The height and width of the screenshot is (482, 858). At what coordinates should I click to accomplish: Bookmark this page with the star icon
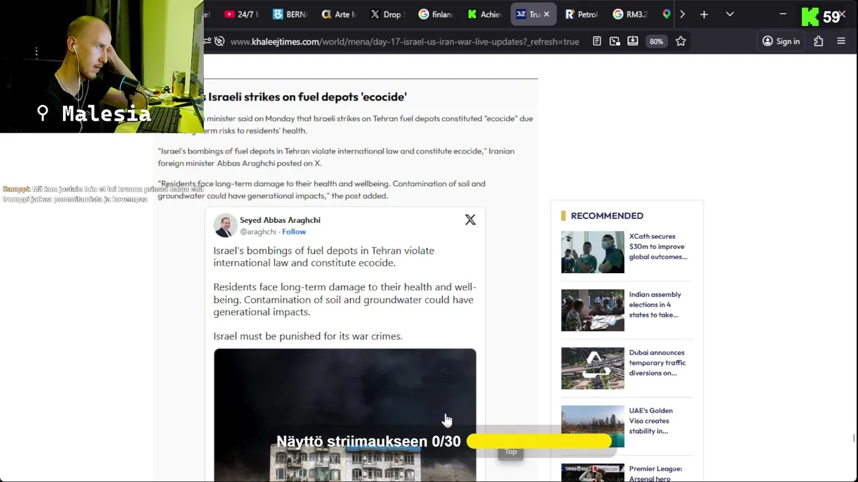681,42
